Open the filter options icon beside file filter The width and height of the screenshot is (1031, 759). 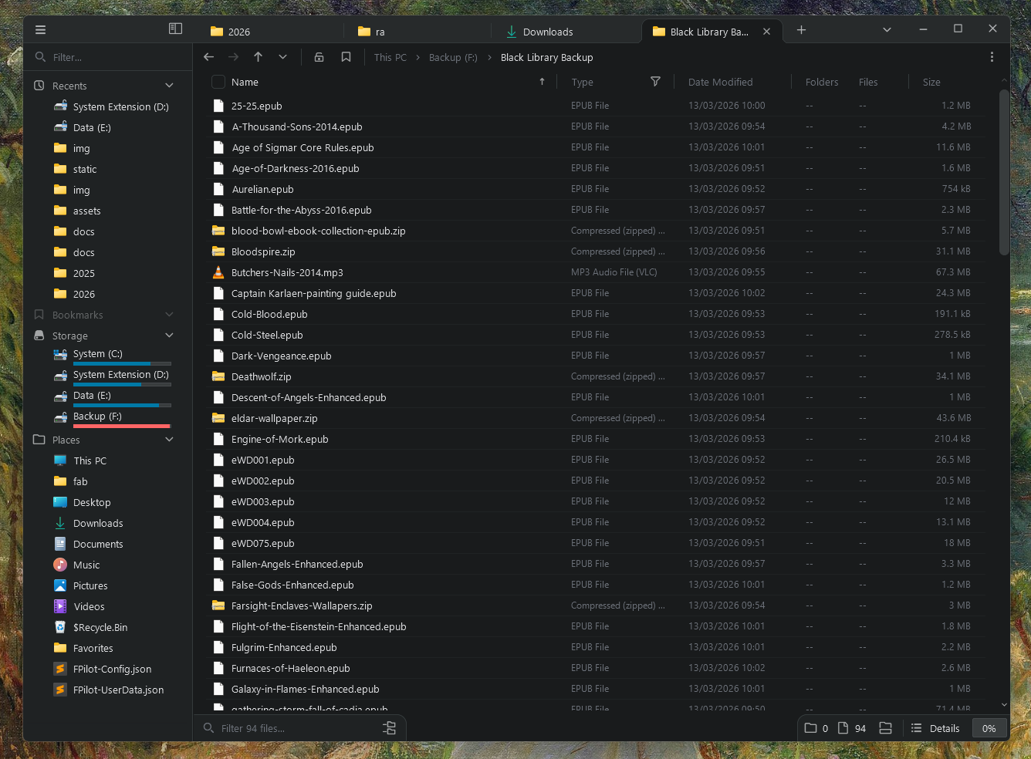[390, 728]
